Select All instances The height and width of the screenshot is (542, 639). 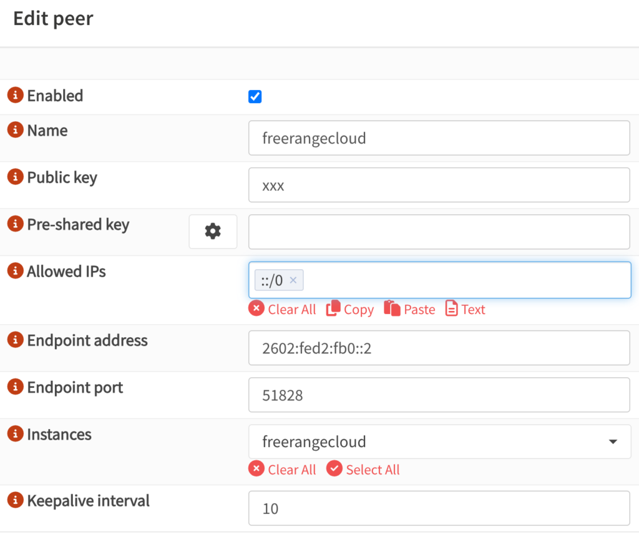click(x=363, y=470)
